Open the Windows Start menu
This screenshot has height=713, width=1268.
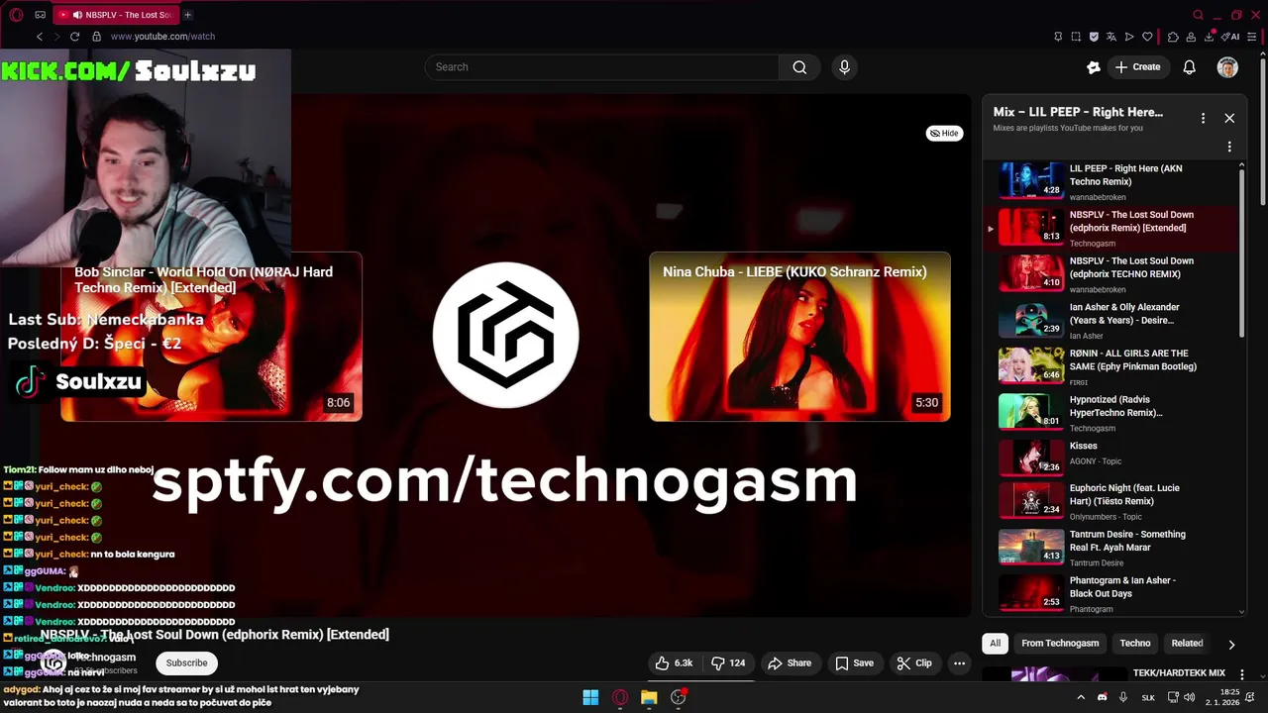point(590,697)
